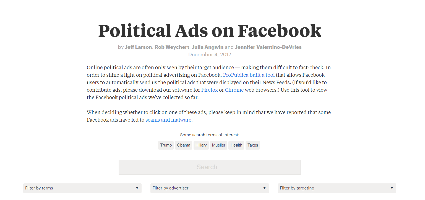The height and width of the screenshot is (200, 425).
Task: Select the Health search term
Action: coord(236,145)
